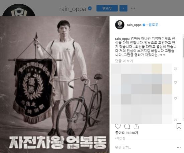The width and height of the screenshot is (184, 153).
Task: Open the rain_oppa round profile picture beside the post
Action: (x=120, y=25)
